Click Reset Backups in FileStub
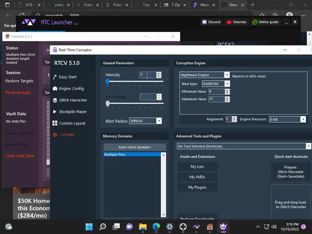312x234 pixels. (18, 93)
